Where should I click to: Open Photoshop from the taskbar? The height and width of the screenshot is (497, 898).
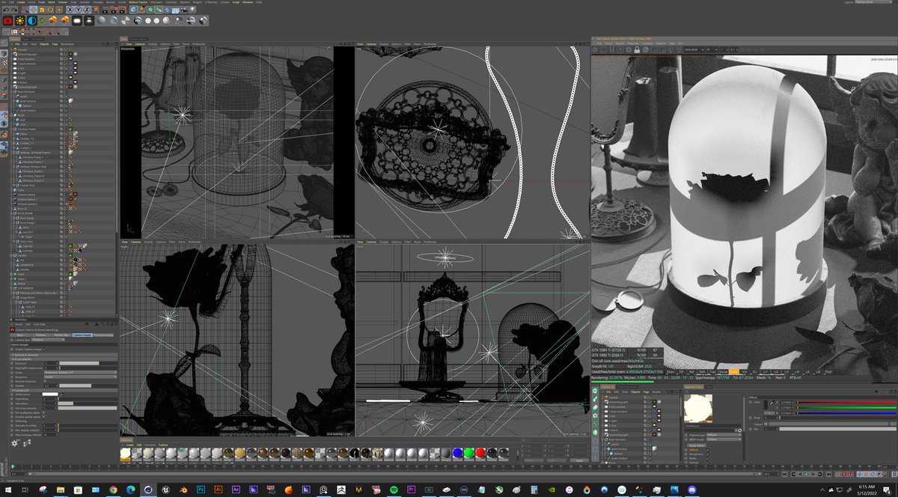click(x=201, y=490)
